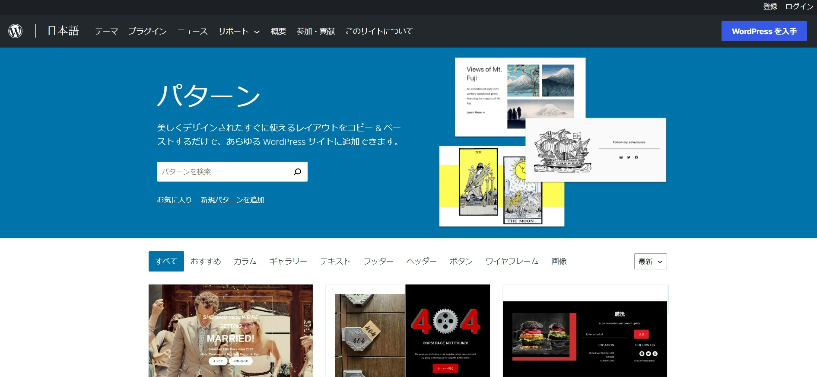Image resolution: width=817 pixels, height=377 pixels.
Task: Select the おすすめ category tab
Action: (x=206, y=261)
